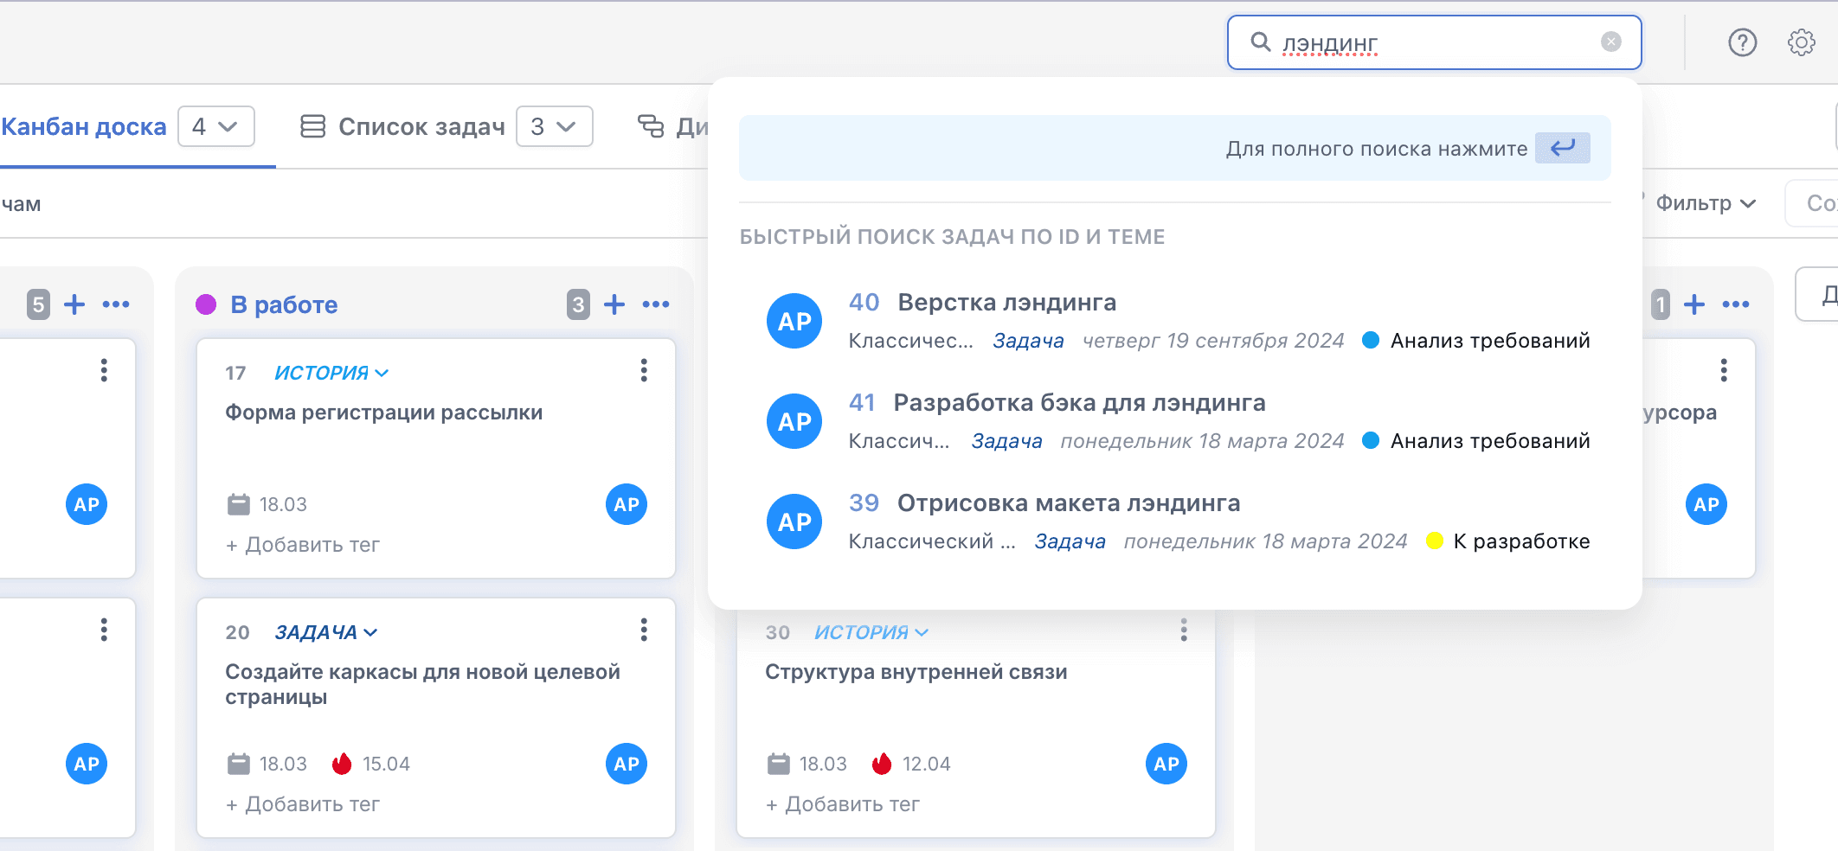Screen dimensions: 1838x851
Task: Open search result 40 Верстка лэндинга
Action: 1177,321
